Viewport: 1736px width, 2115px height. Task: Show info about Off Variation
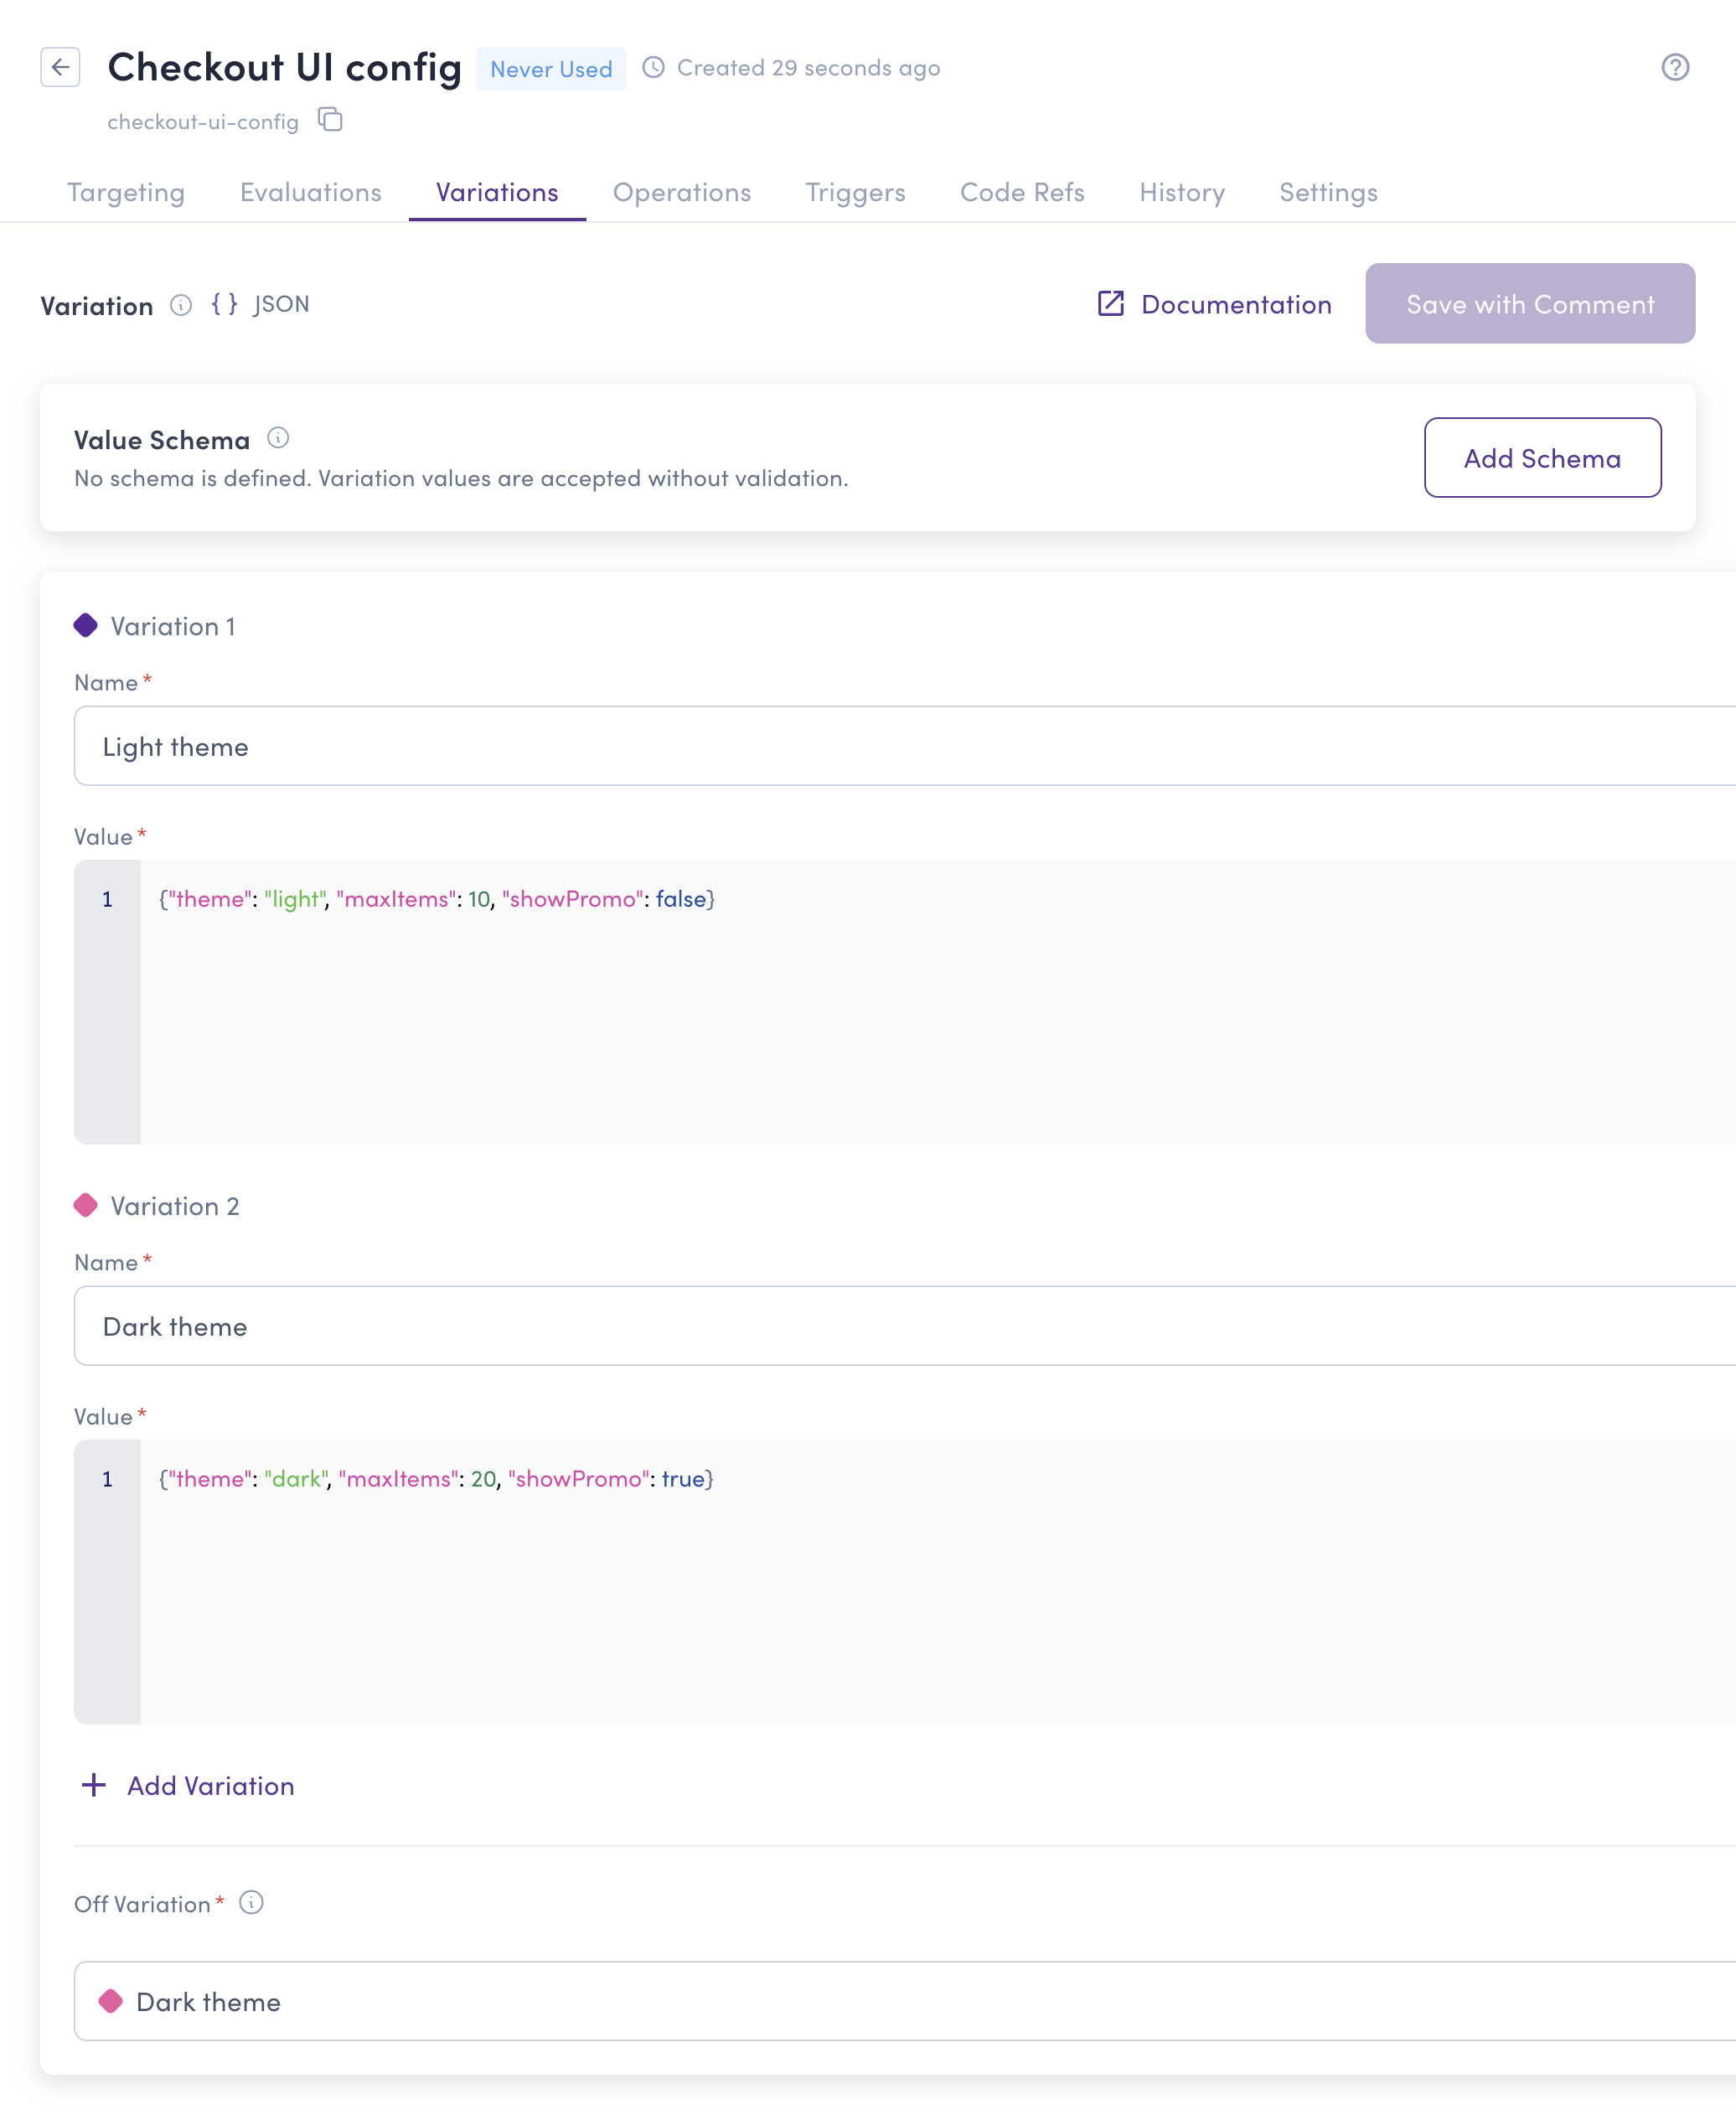[x=251, y=1903]
